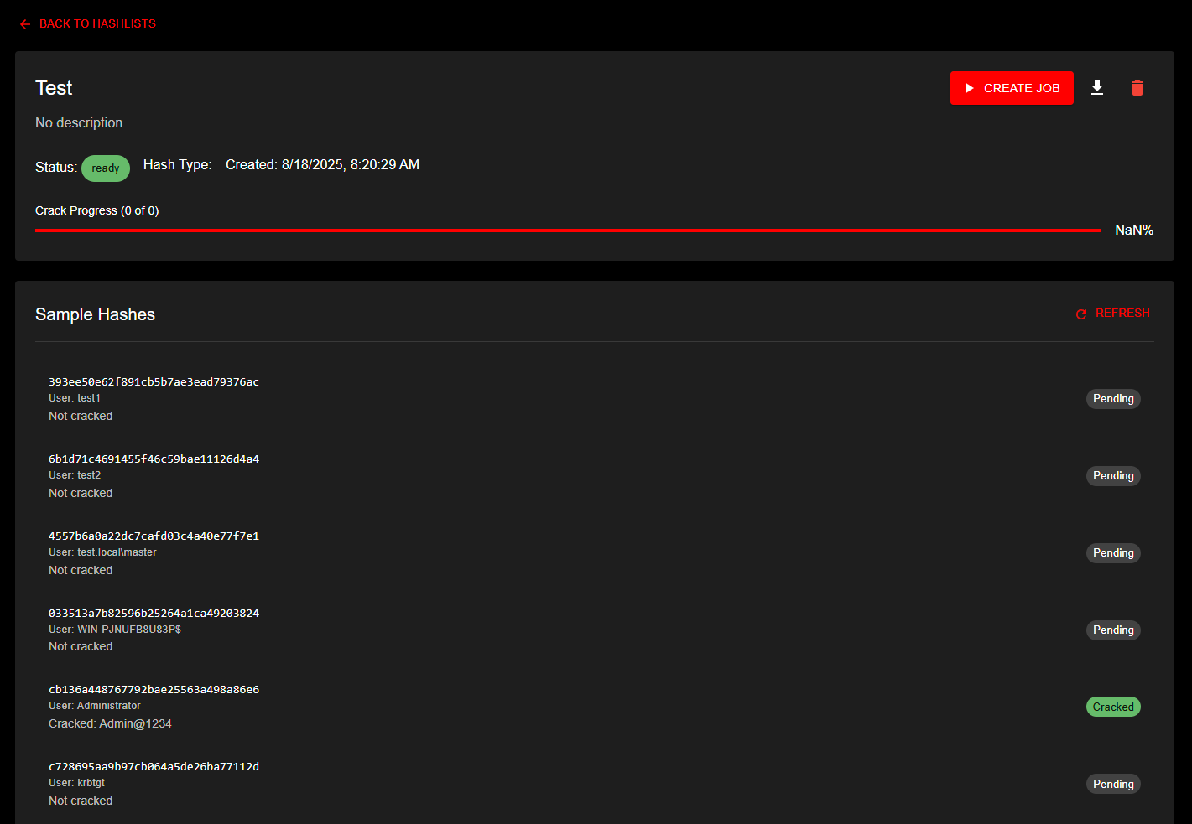Click the hash starting with 393ee50e
The width and height of the screenshot is (1192, 824).
click(154, 381)
